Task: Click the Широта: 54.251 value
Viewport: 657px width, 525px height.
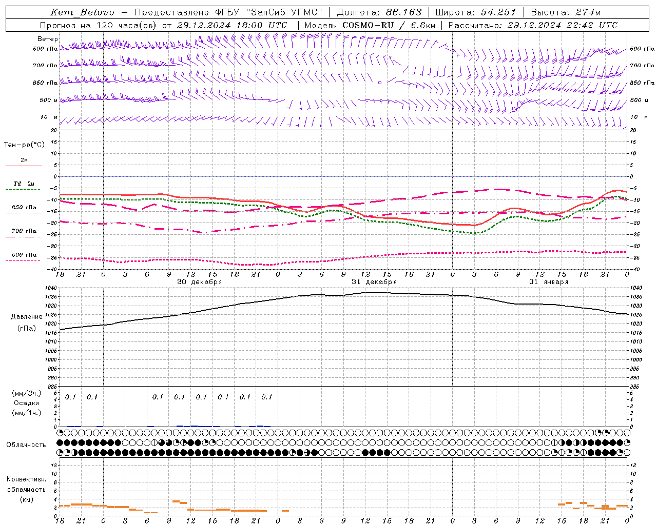Action: click(x=475, y=12)
